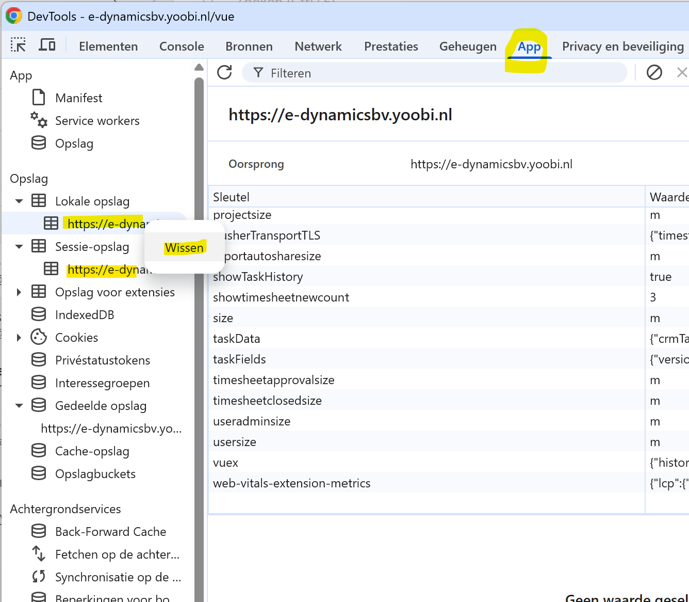
Task: Open the Bronnen tab
Action: tap(249, 46)
